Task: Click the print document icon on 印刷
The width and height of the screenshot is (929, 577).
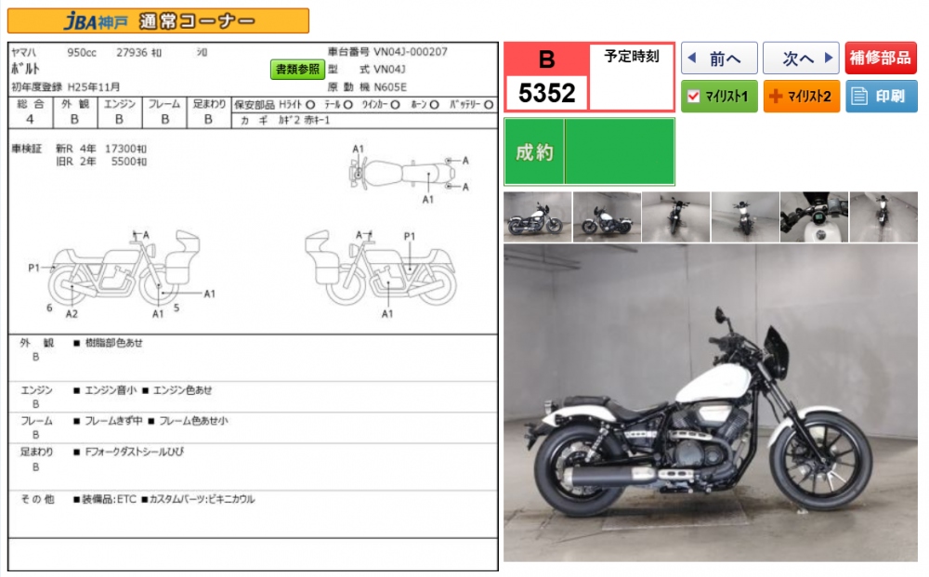Action: [x=860, y=96]
